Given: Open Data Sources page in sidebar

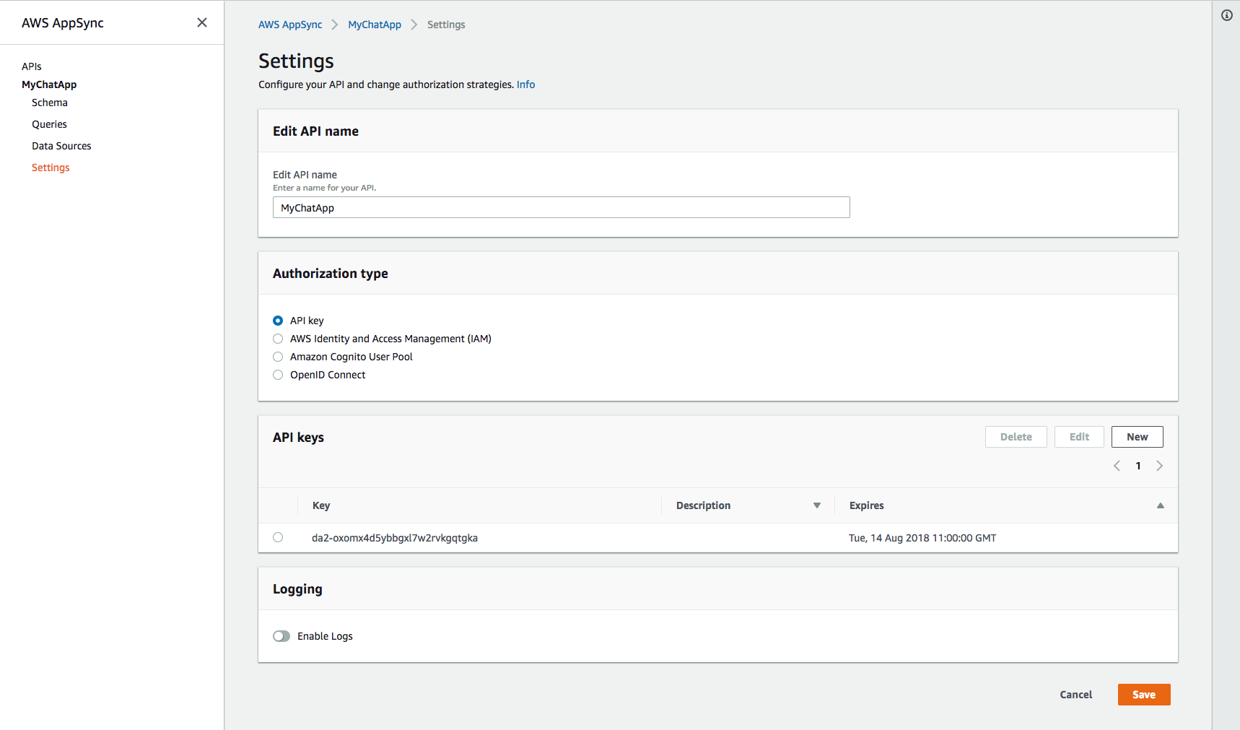Looking at the screenshot, I should pyautogui.click(x=61, y=146).
